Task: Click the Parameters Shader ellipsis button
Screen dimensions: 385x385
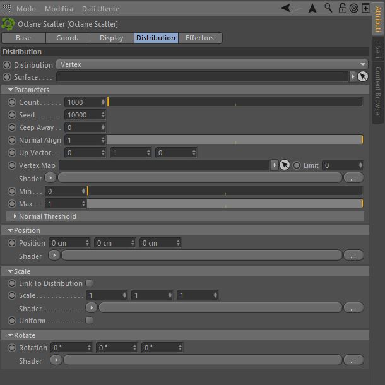Action: (353, 177)
